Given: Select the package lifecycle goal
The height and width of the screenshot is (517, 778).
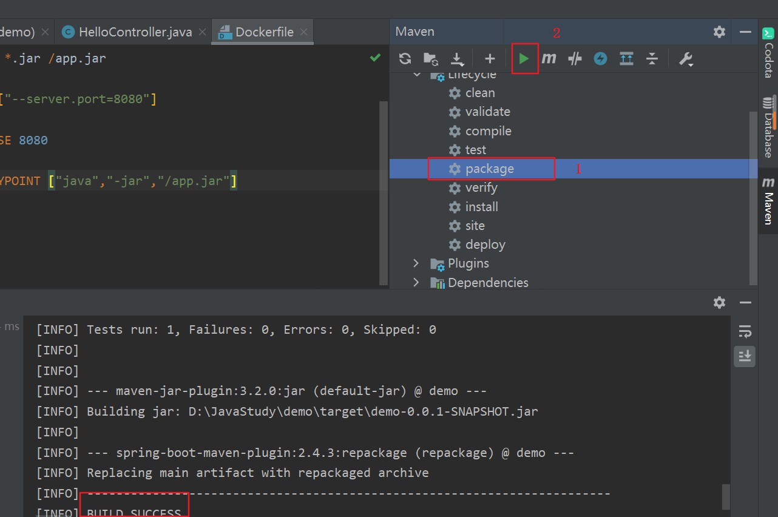Looking at the screenshot, I should pyautogui.click(x=489, y=169).
